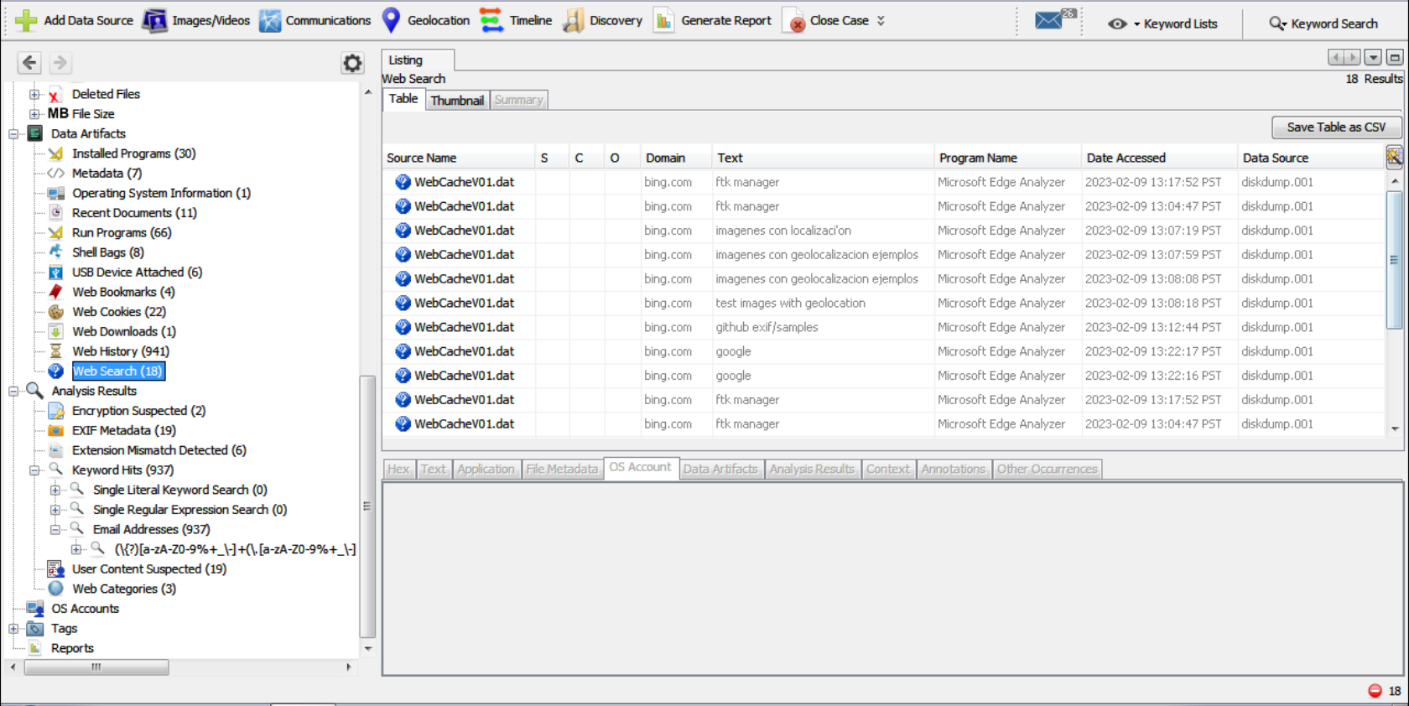Collapse the Data Artifacts node
Screen dimensions: 1409x706
[13, 134]
